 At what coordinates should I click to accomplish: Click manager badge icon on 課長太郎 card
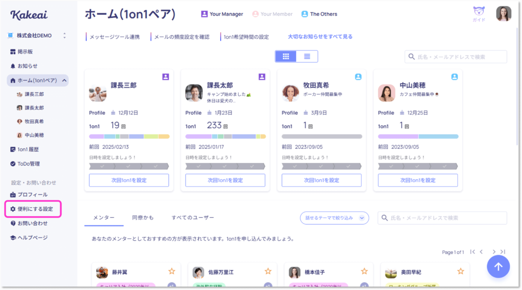(262, 77)
